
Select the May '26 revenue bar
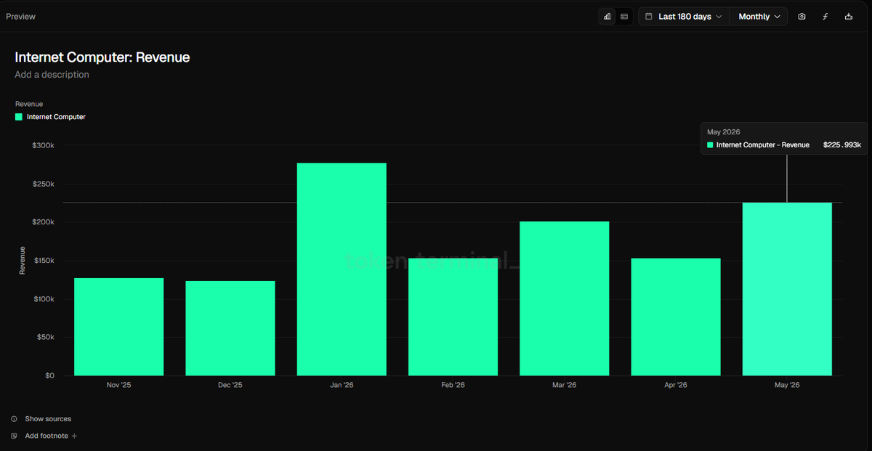[787, 289]
